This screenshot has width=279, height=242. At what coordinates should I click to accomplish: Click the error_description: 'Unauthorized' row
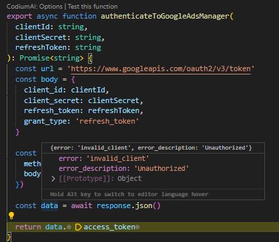[x=123, y=169]
